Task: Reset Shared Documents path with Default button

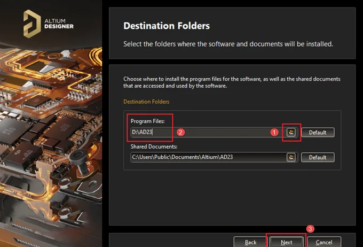Action: [x=318, y=157]
